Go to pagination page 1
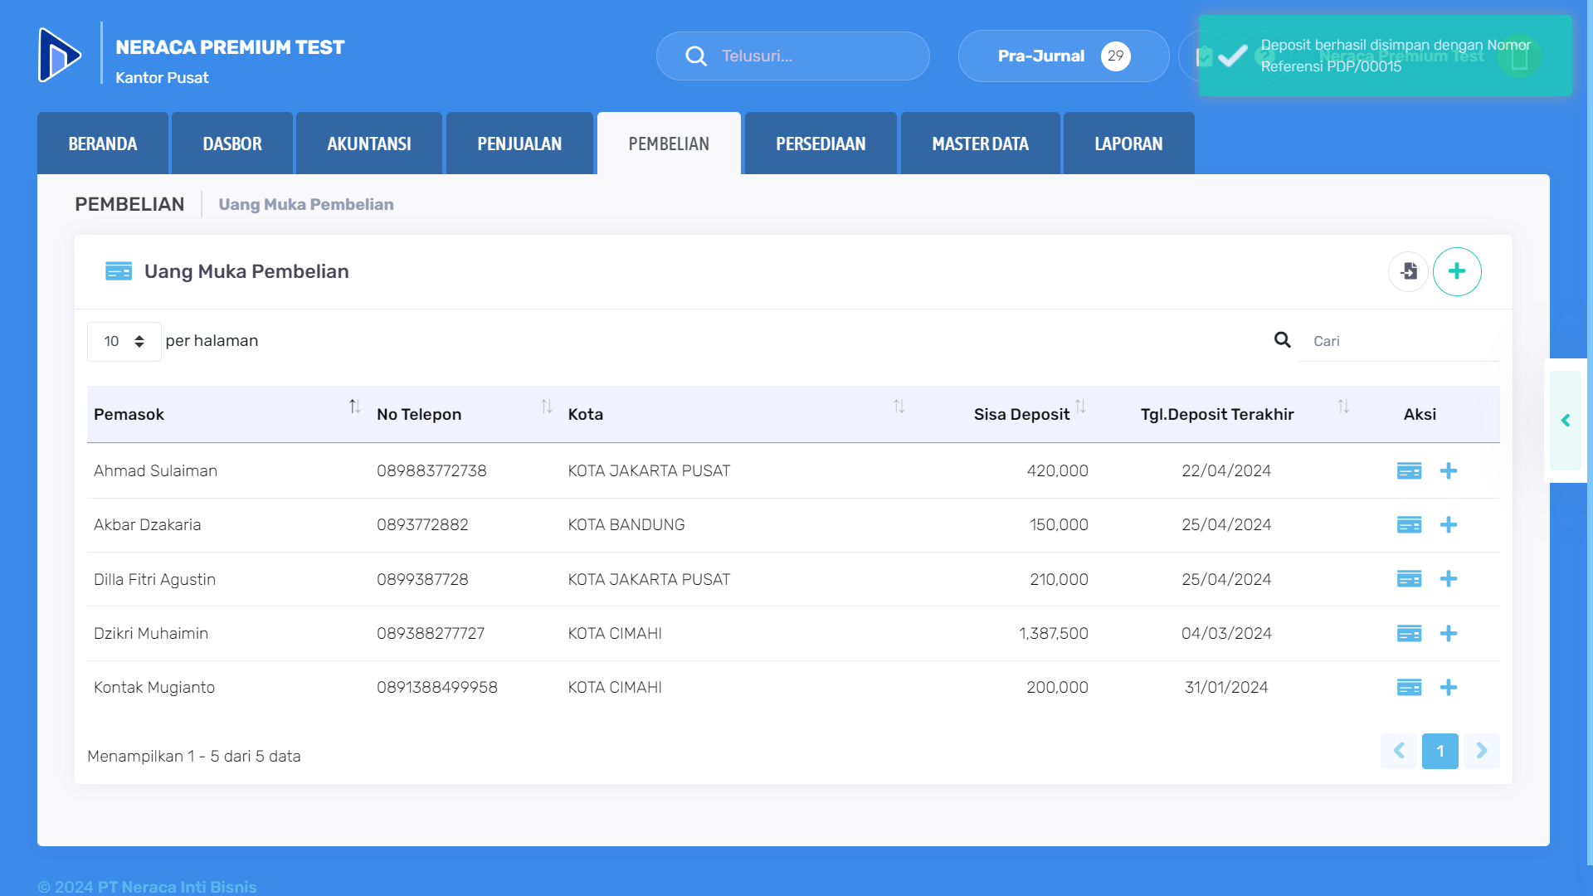1593x896 pixels. (1440, 751)
